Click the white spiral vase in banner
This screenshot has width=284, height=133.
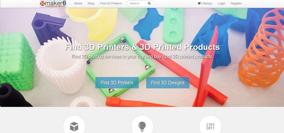[x=61, y=65]
